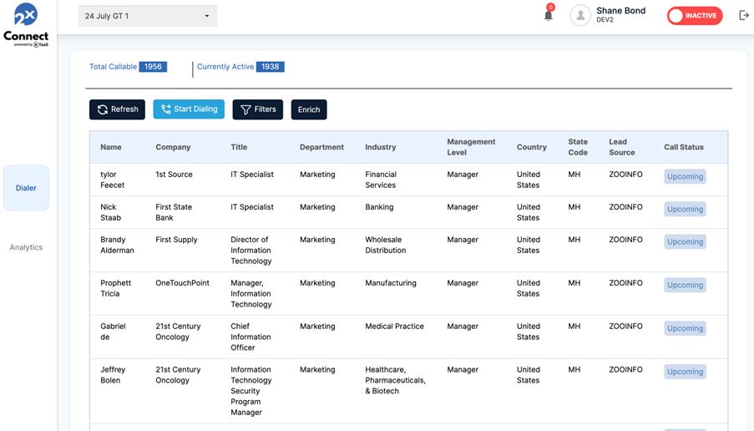Click the 2X Connect logo
Image resolution: width=754 pixels, height=431 pixels.
[x=26, y=25]
